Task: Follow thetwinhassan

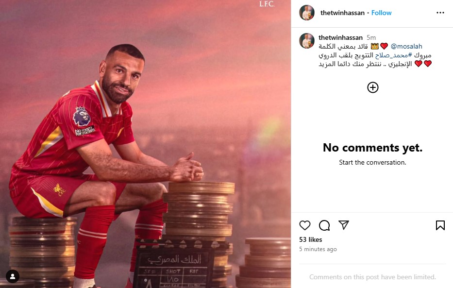Action: (x=381, y=13)
